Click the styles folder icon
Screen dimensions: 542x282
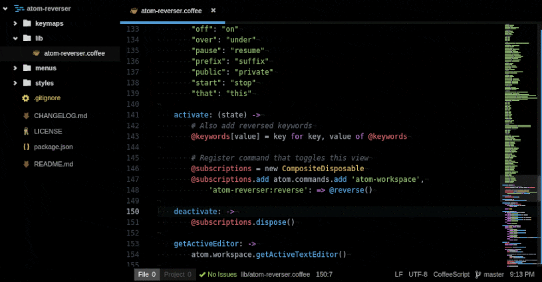[x=27, y=83]
